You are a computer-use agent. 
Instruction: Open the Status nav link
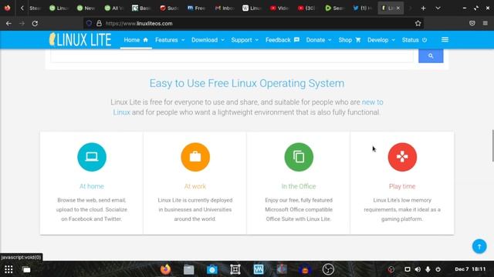414,40
